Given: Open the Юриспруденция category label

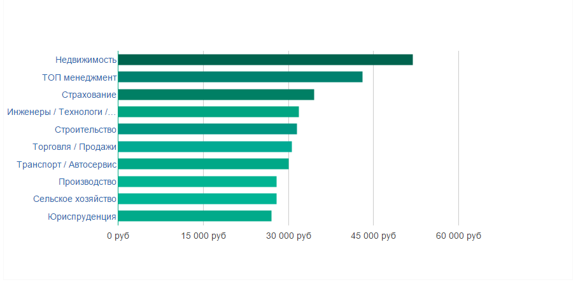Looking at the screenshot, I should [82, 217].
